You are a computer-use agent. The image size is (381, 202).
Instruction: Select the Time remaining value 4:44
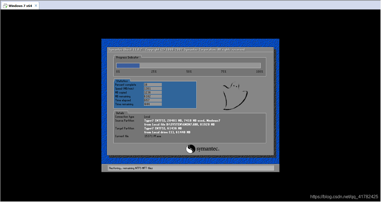pyautogui.click(x=153, y=104)
